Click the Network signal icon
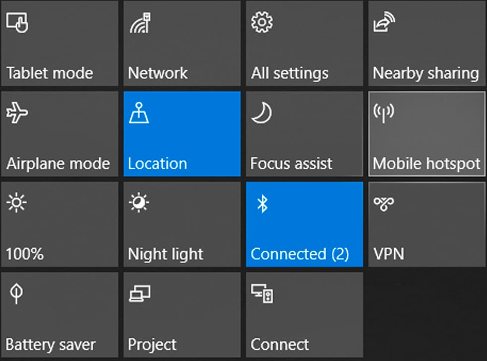The image size is (487, 361). click(x=140, y=23)
